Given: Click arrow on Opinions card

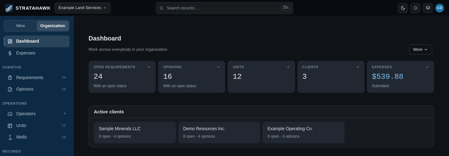Looking at the screenshot, I should (x=218, y=67).
